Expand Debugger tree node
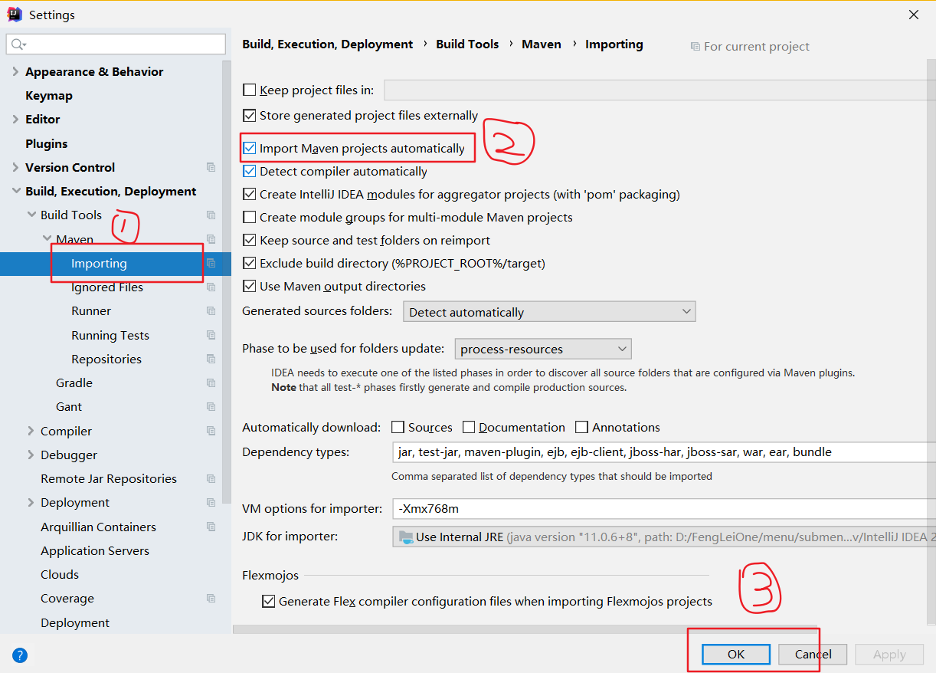Image resolution: width=936 pixels, height=673 pixels. [31, 455]
